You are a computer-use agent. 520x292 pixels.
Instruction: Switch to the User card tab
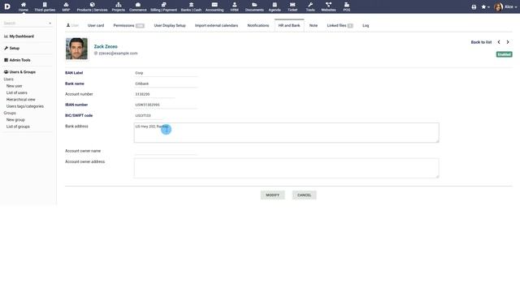[x=96, y=25]
